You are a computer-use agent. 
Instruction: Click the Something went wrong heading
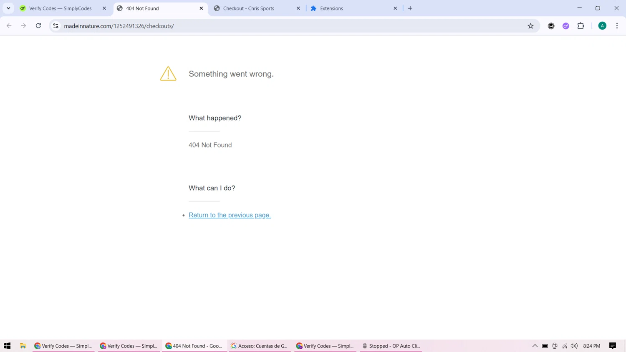coord(231,74)
